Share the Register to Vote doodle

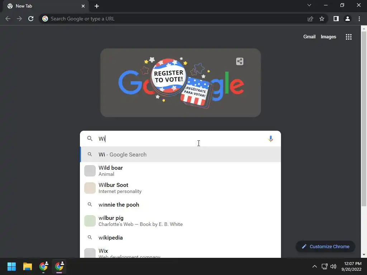pos(240,62)
